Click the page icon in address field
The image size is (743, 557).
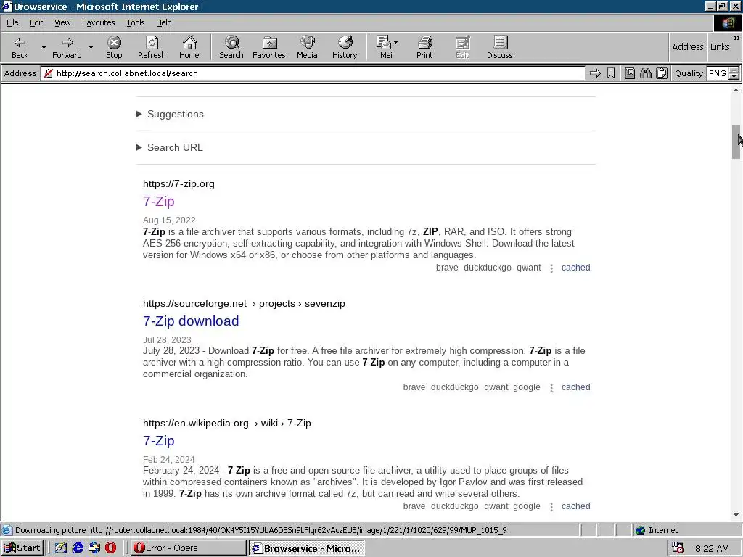click(49, 73)
